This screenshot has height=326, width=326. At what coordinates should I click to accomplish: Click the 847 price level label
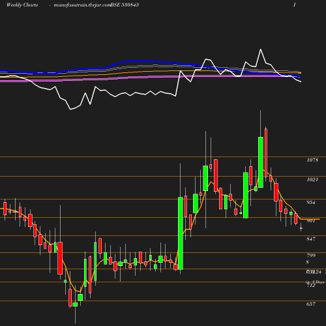pyautogui.click(x=311, y=239)
